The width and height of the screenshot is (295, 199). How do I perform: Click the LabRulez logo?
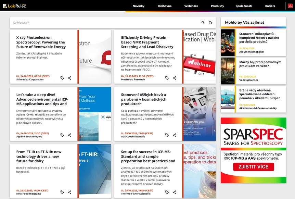pos(14,6)
